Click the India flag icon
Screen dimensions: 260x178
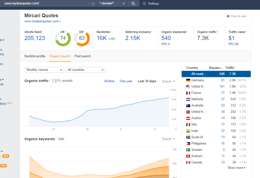tap(188, 131)
